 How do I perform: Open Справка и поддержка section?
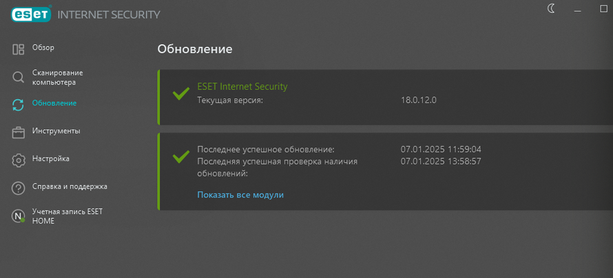tap(70, 186)
